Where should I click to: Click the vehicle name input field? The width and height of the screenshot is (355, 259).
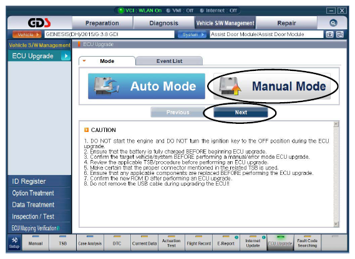[109, 34]
